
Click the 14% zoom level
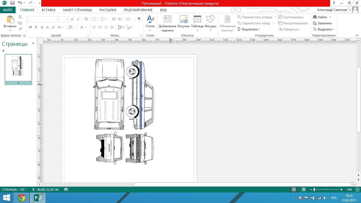(349, 190)
